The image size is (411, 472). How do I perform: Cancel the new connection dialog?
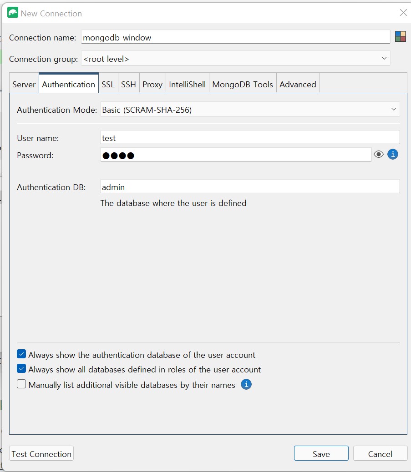(380, 454)
